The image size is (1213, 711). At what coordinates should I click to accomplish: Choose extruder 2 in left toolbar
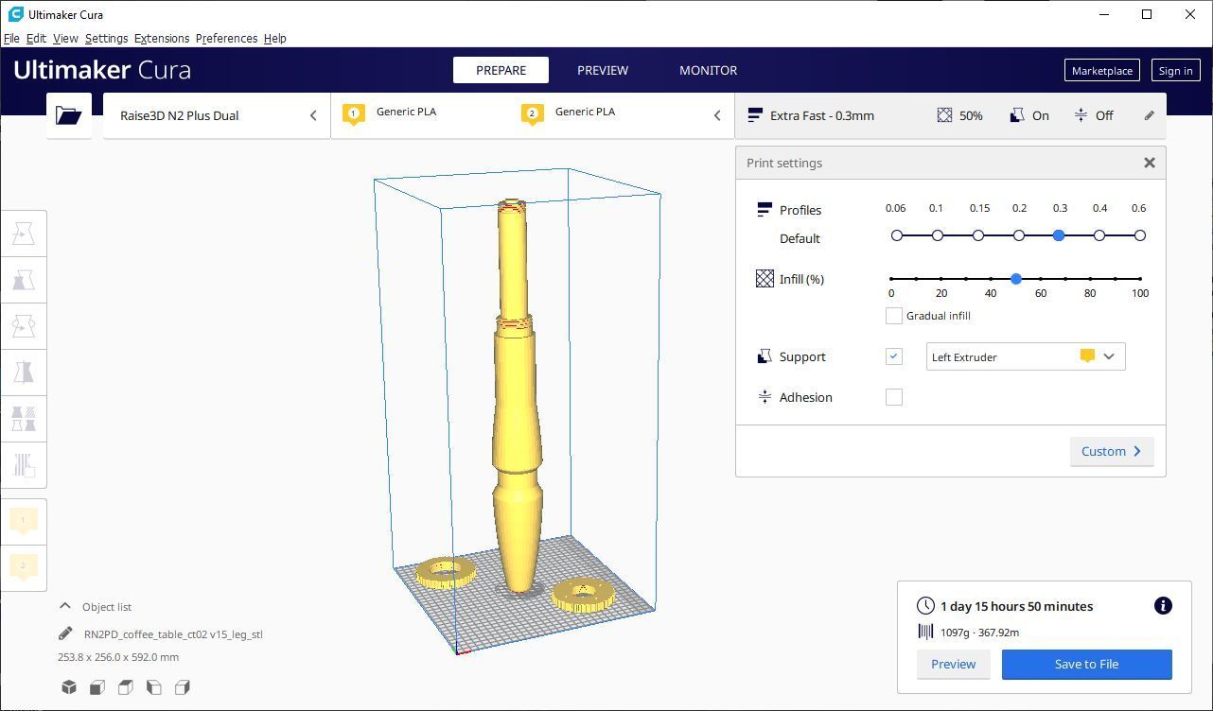tap(24, 566)
